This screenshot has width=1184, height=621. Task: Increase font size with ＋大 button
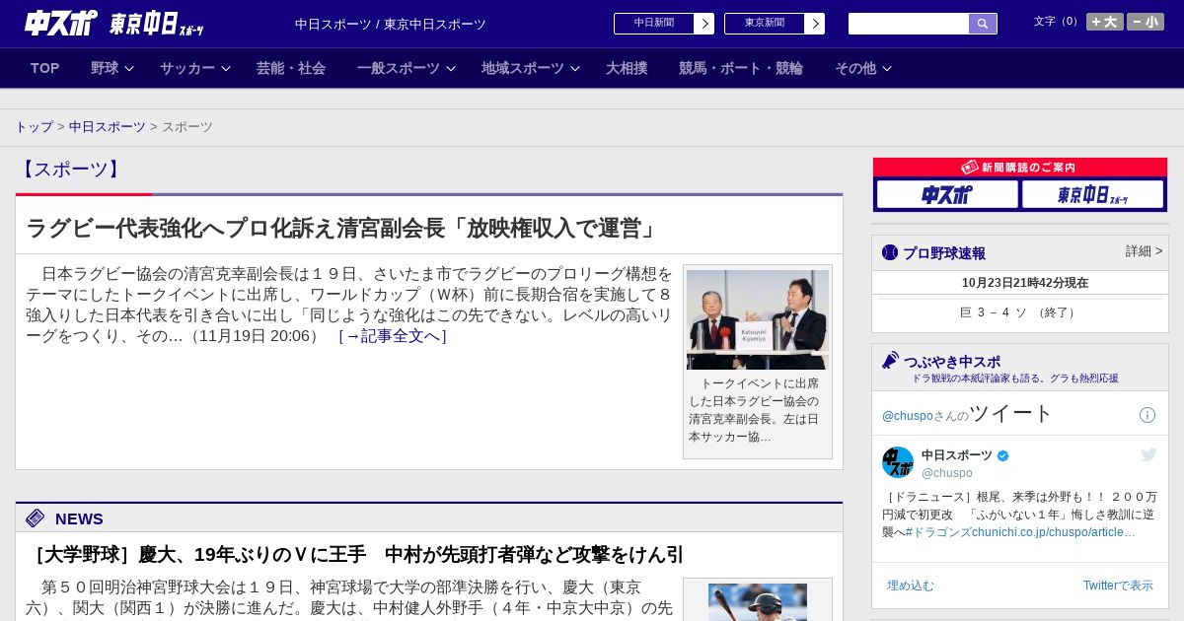[x=1105, y=22]
